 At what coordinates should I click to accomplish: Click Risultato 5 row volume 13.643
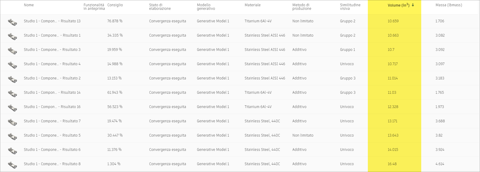click(393, 135)
